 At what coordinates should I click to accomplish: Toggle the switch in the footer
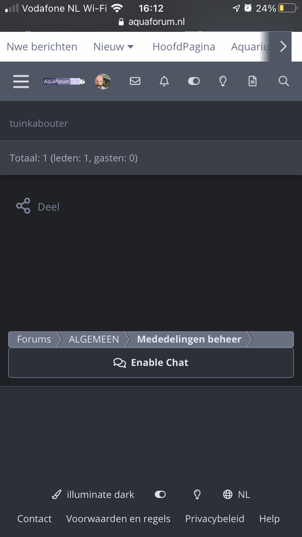(160, 494)
